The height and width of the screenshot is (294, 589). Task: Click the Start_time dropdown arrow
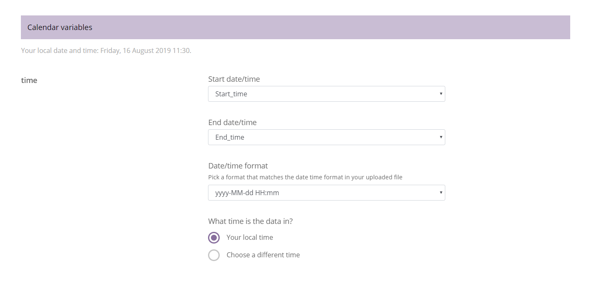click(441, 94)
